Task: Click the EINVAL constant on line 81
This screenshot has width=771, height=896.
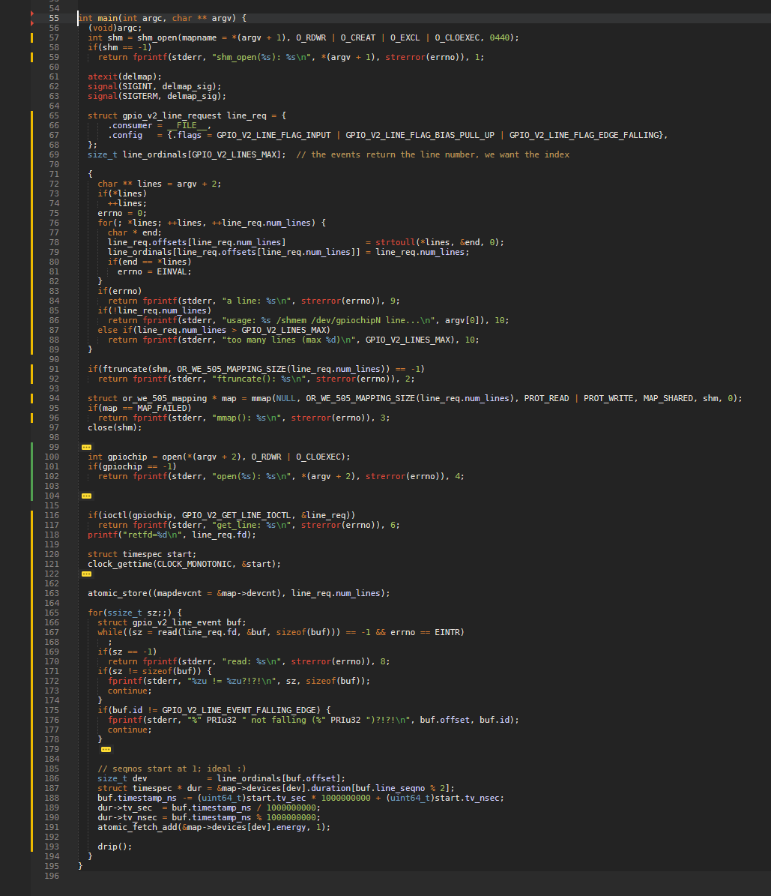Action: tap(174, 271)
